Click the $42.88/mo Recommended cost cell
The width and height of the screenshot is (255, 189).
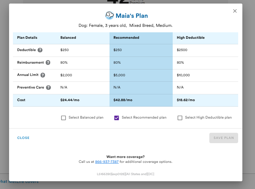point(123,100)
